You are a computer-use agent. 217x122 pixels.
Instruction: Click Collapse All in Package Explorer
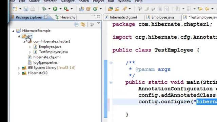76,25
